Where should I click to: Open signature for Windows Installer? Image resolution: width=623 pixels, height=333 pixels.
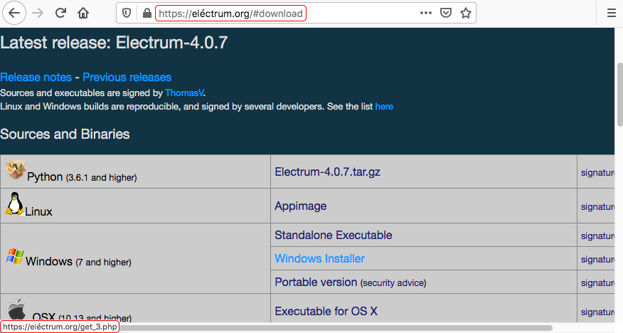597,259
